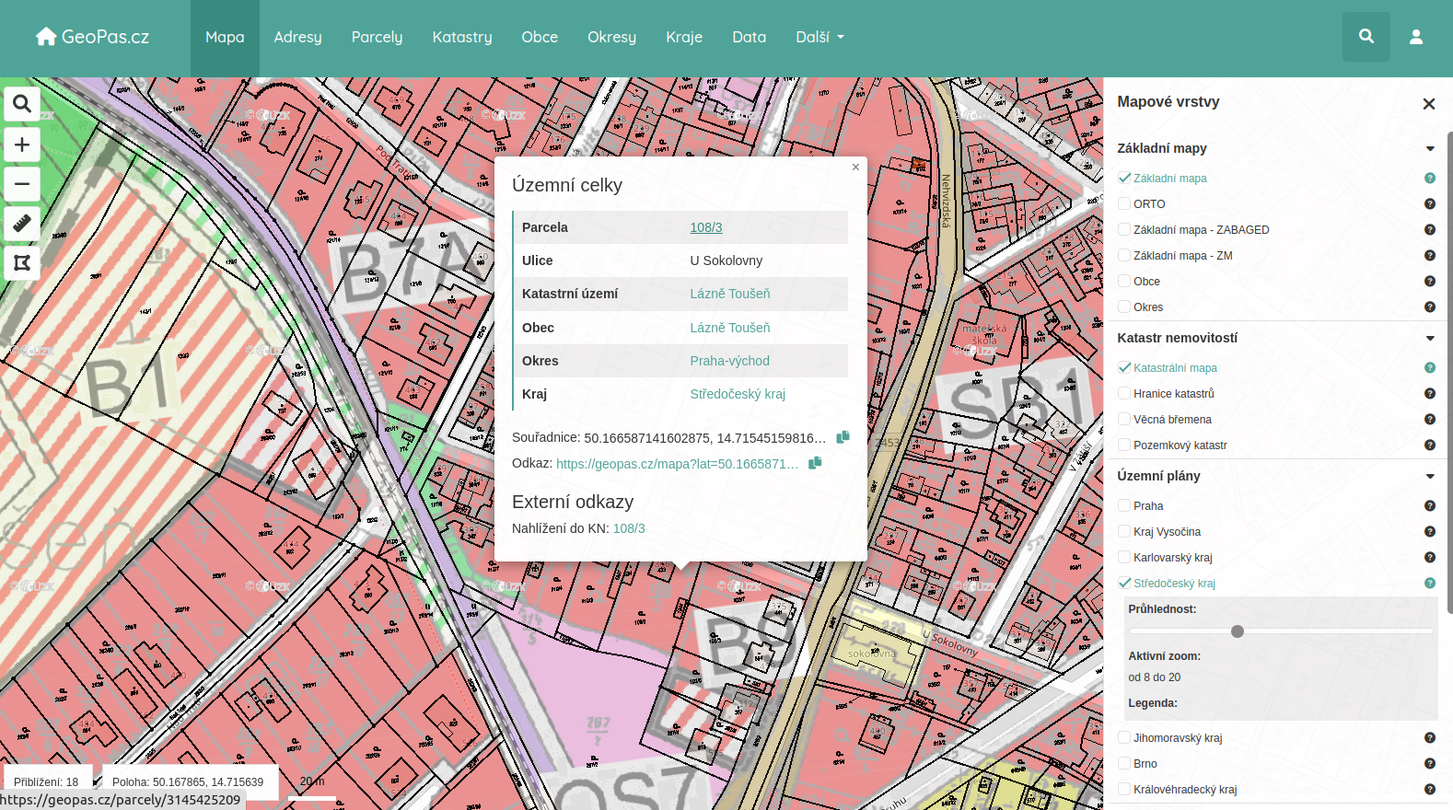Copy the coordinates to clipboard
This screenshot has height=810, width=1453.
(843, 437)
